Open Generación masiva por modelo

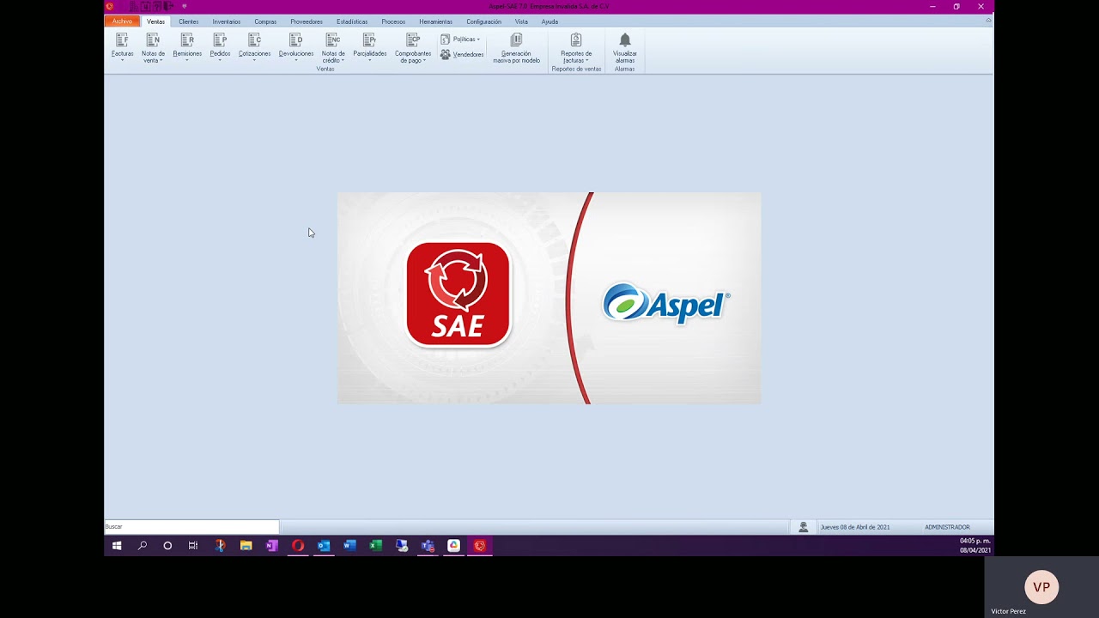[x=516, y=48]
